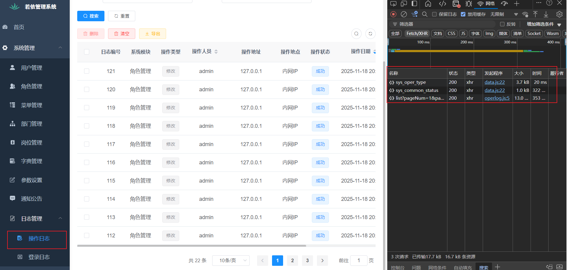This screenshot has height=270, width=568.
Task: Toggle device emulation icon in DevTools
Action: pos(404,4)
